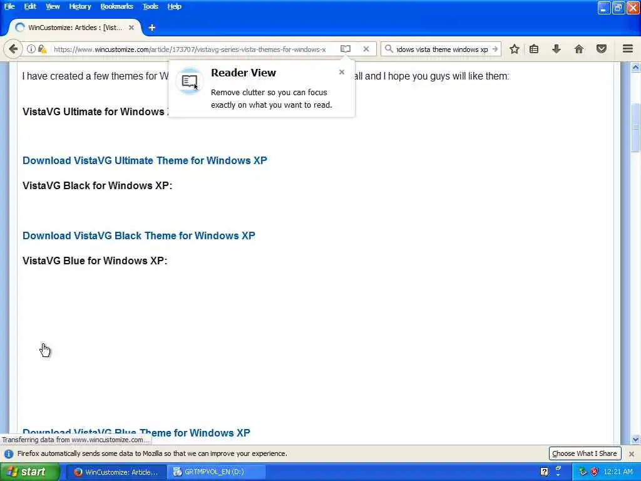Open the Help menu
The height and width of the screenshot is (481, 641).
pos(174,6)
